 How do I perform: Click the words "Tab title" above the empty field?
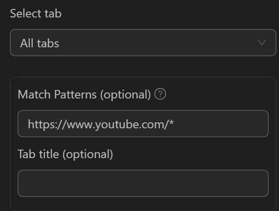tap(38, 154)
